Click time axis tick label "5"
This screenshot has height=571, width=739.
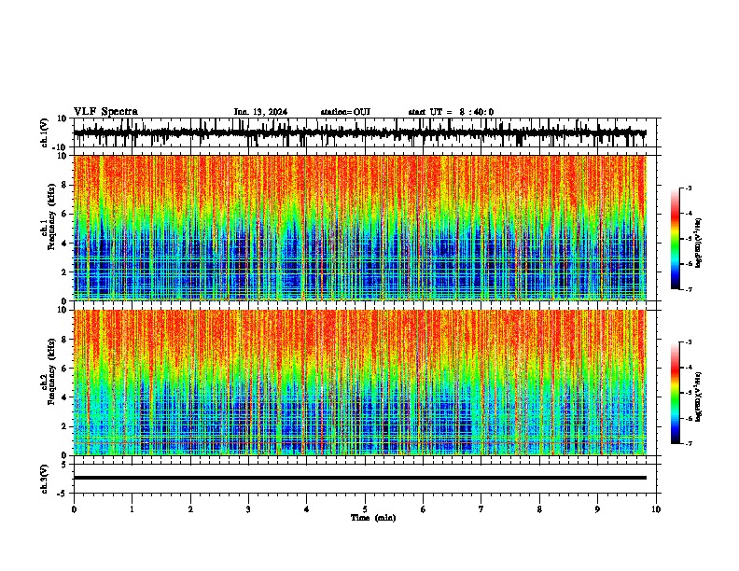click(x=365, y=509)
